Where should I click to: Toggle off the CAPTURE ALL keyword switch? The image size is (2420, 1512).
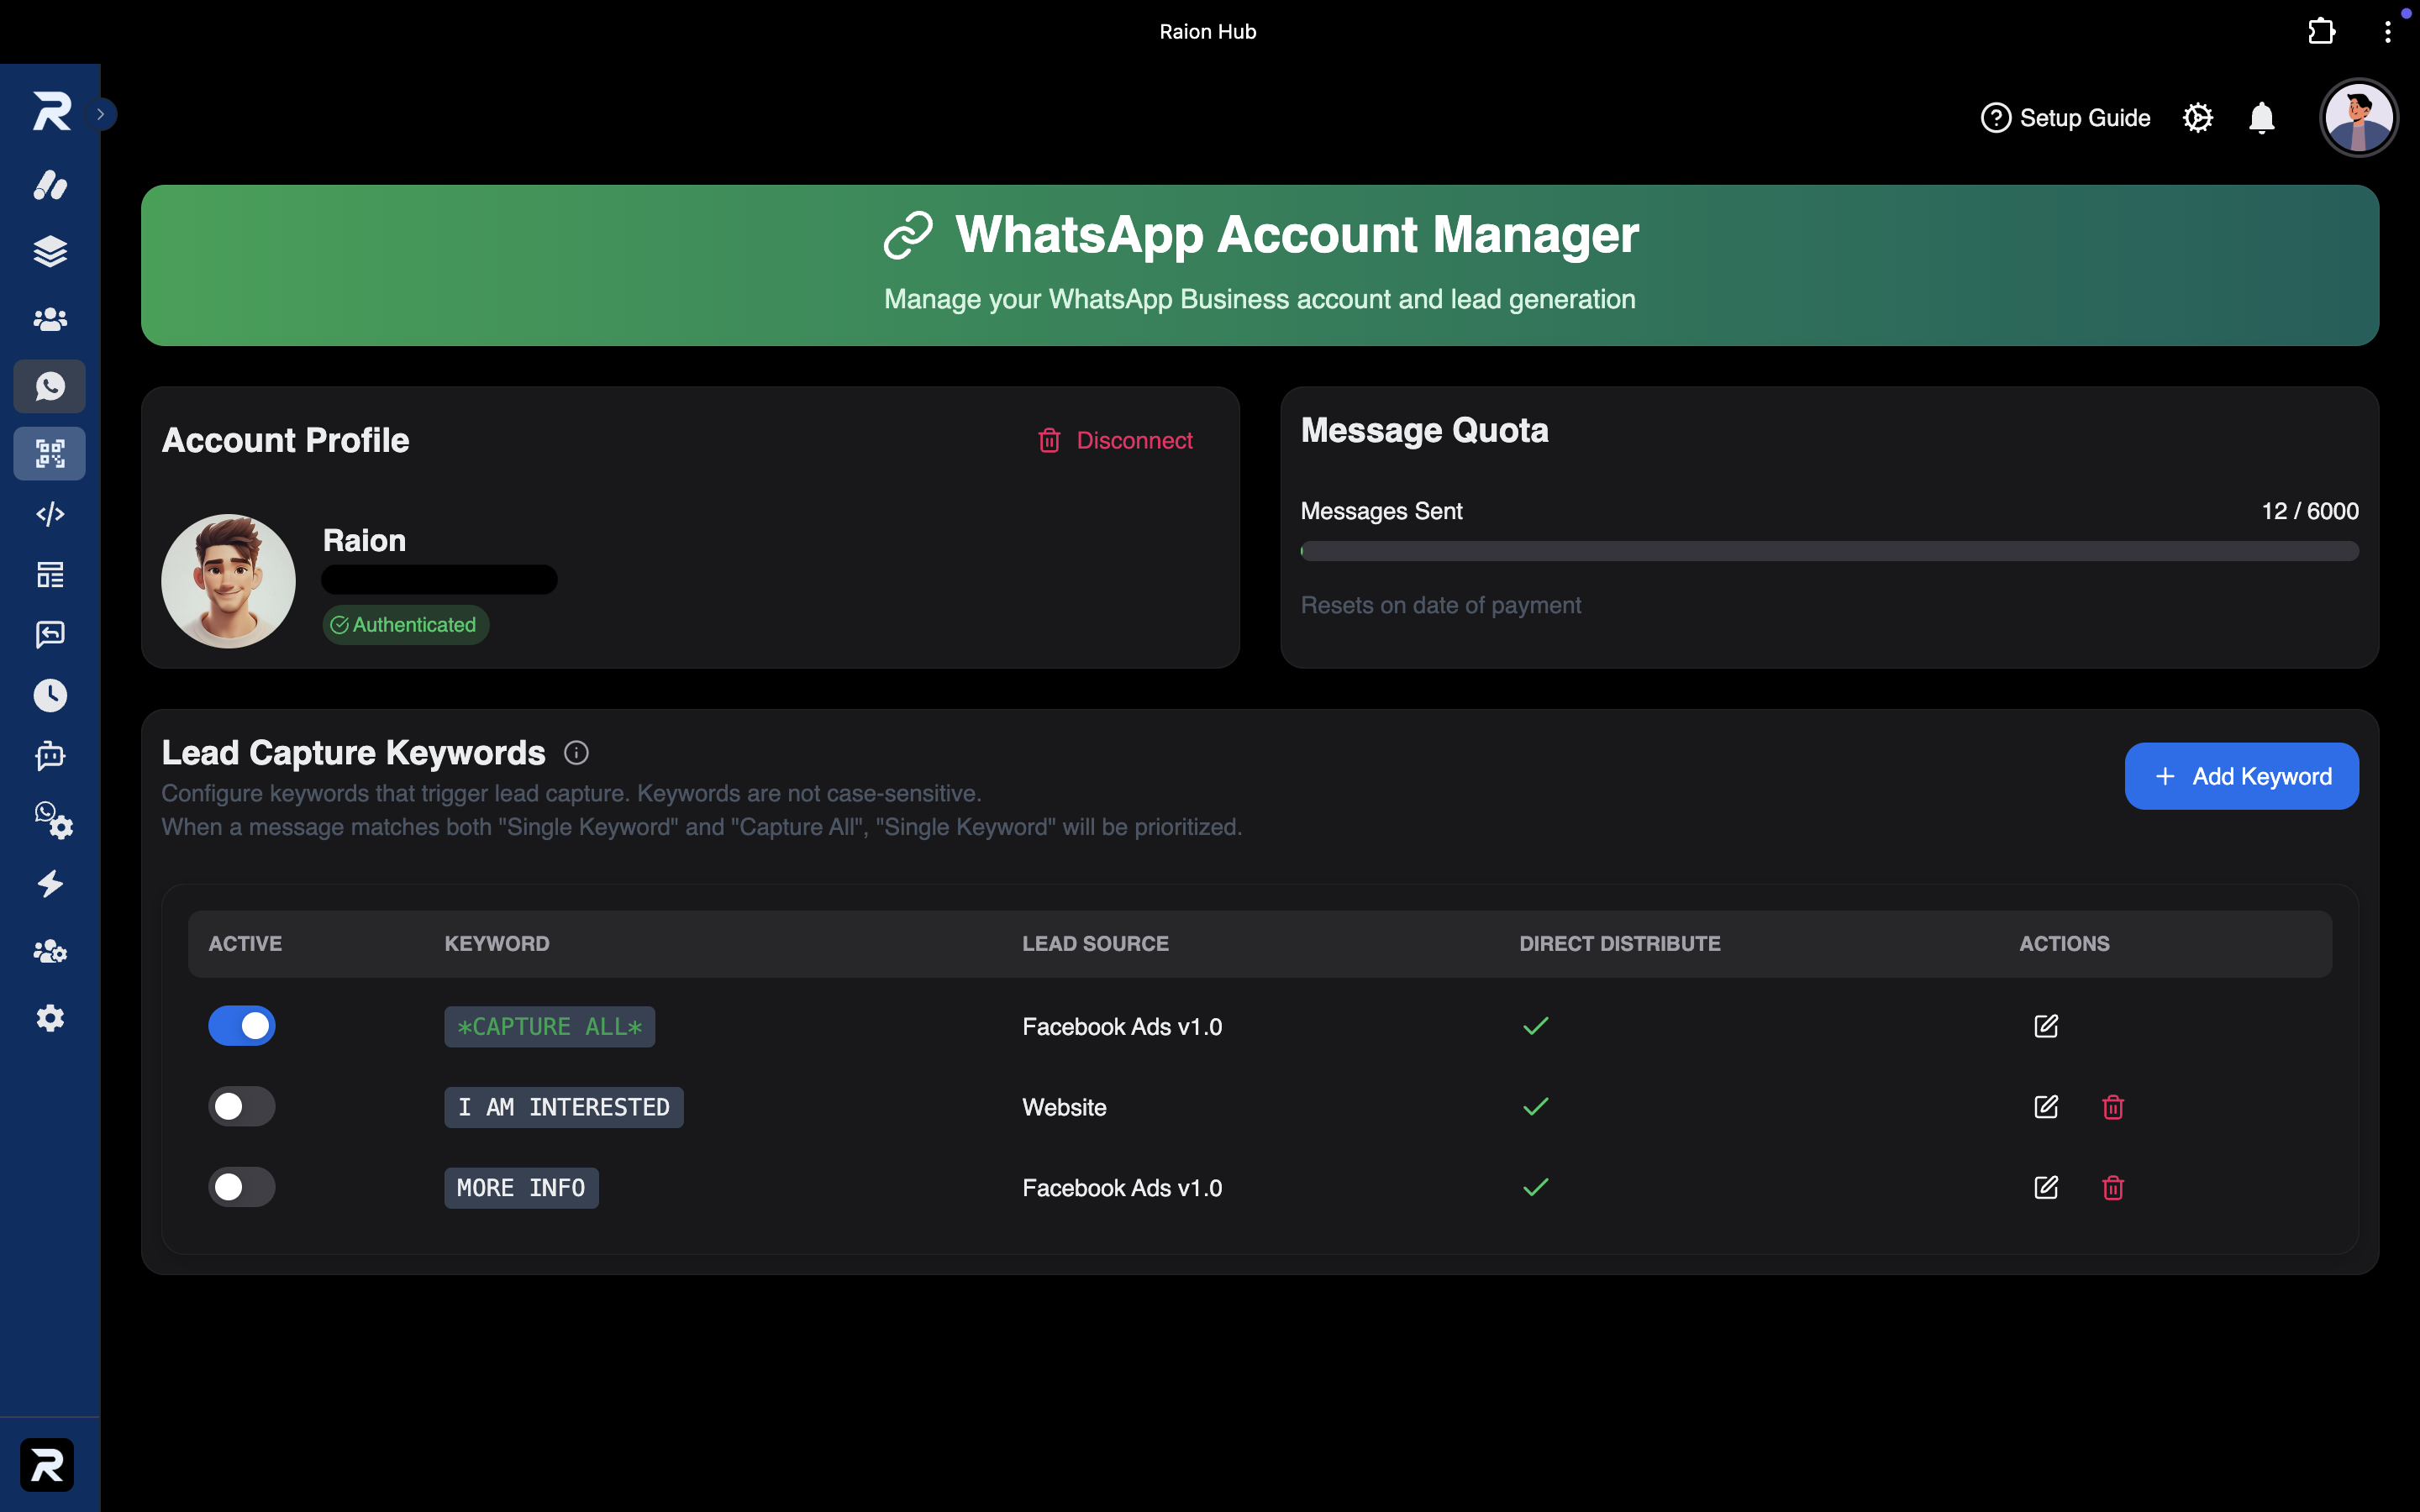(x=242, y=1026)
